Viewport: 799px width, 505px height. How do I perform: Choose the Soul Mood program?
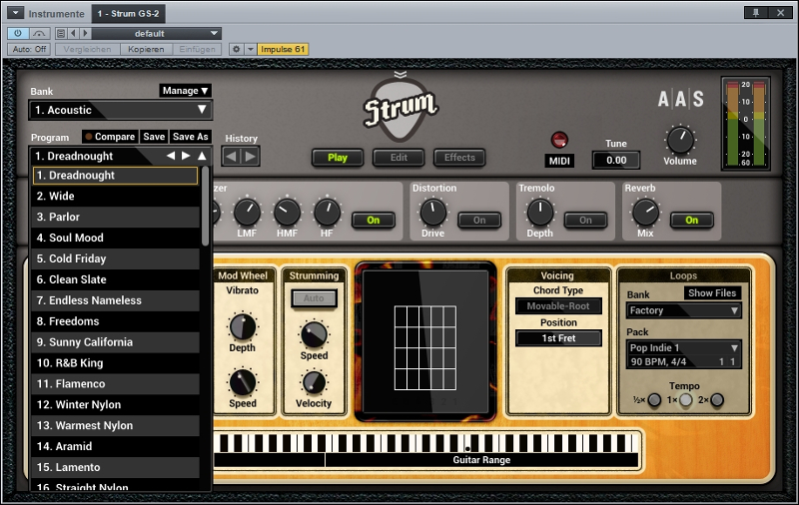[115, 238]
